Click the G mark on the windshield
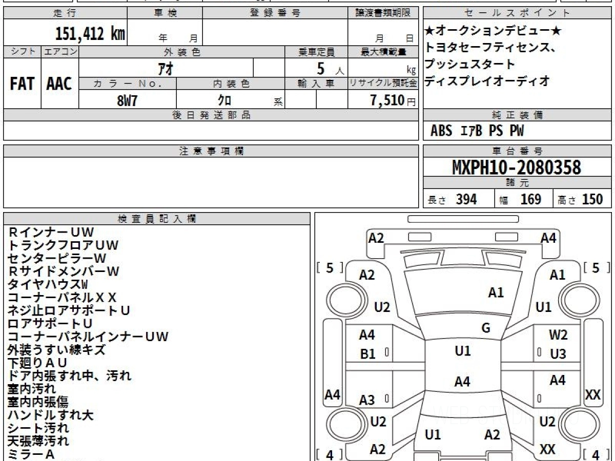 click(486, 328)
